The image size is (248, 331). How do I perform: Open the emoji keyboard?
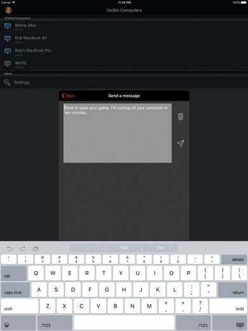pyautogui.click(x=18, y=323)
